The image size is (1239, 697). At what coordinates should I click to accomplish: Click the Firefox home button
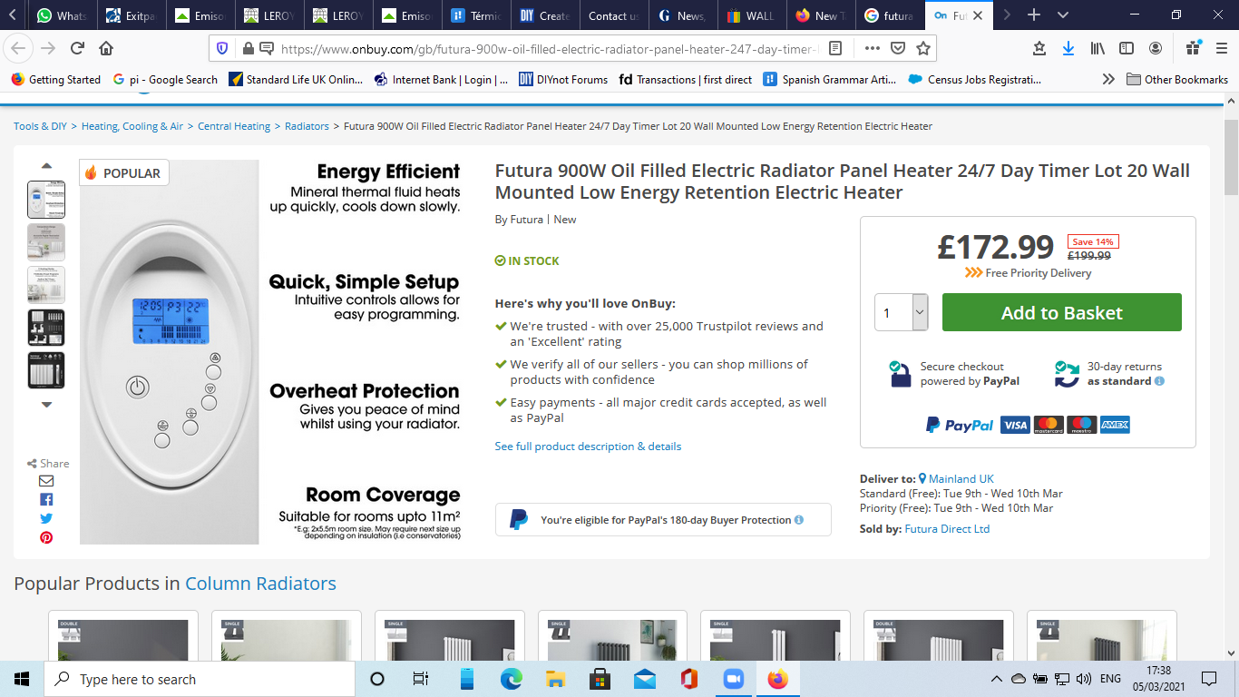point(106,48)
